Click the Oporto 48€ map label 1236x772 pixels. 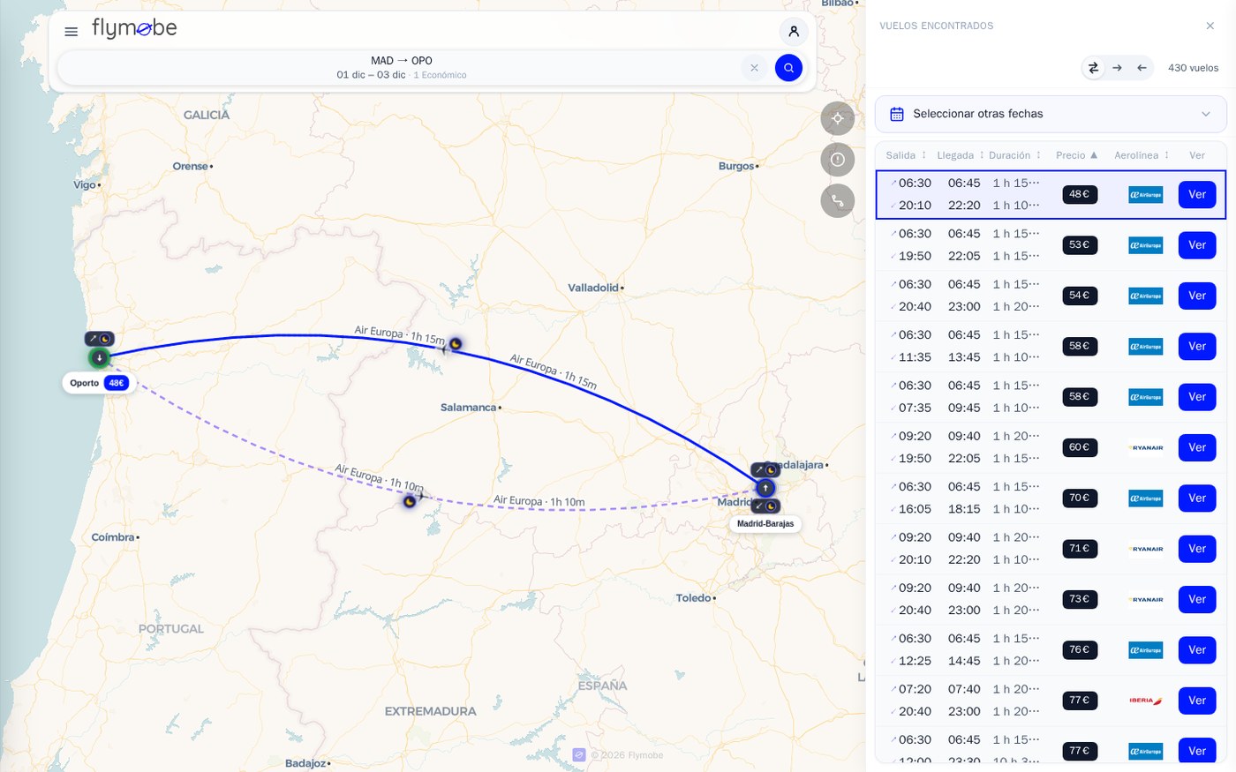point(99,383)
